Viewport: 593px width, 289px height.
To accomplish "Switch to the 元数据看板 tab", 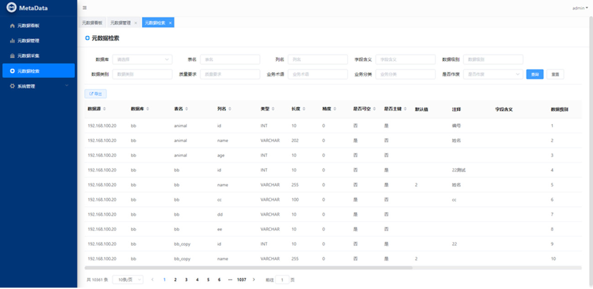I will tap(92, 23).
